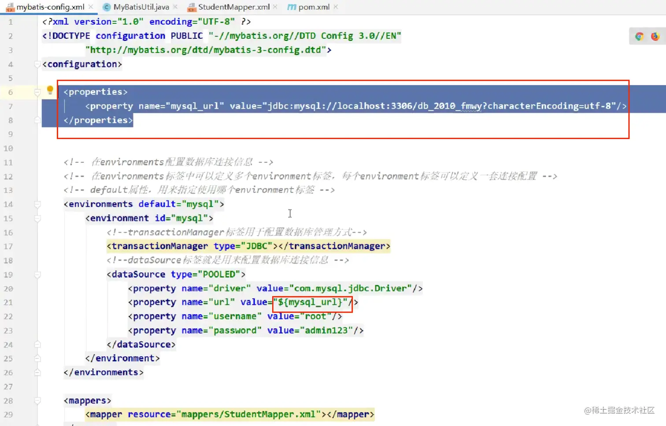Collapse the properties block fold marker

point(37,92)
